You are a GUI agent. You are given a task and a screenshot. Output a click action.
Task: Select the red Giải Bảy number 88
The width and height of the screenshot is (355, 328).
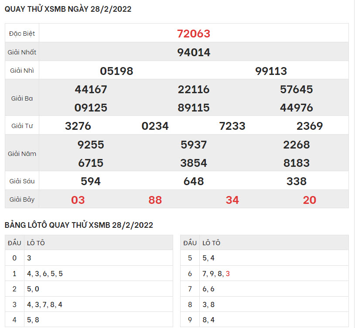155,200
